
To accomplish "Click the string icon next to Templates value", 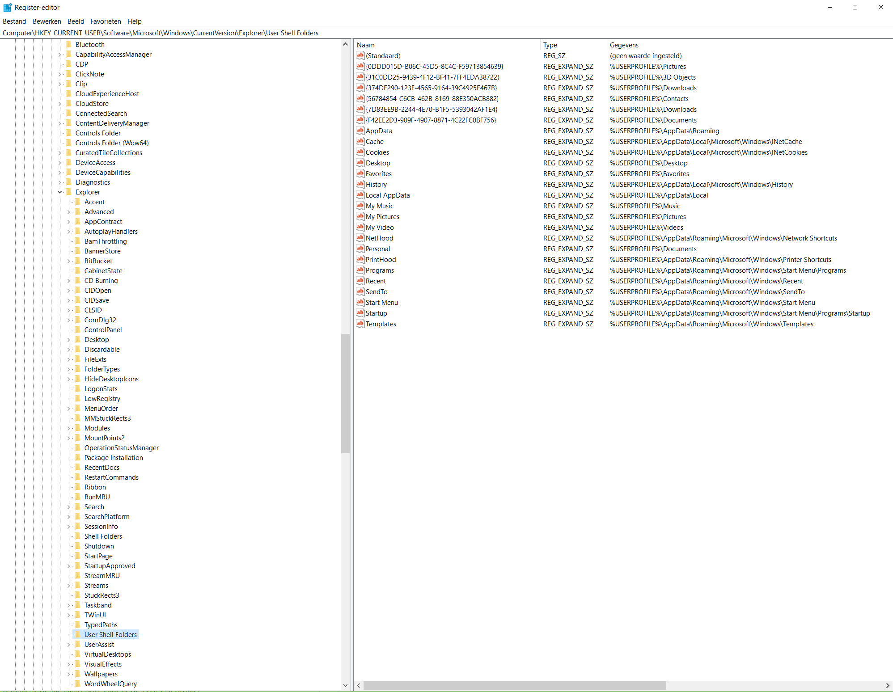I will click(360, 324).
